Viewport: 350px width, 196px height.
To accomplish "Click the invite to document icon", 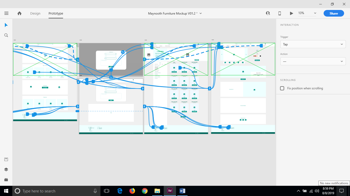I will click(268, 13).
